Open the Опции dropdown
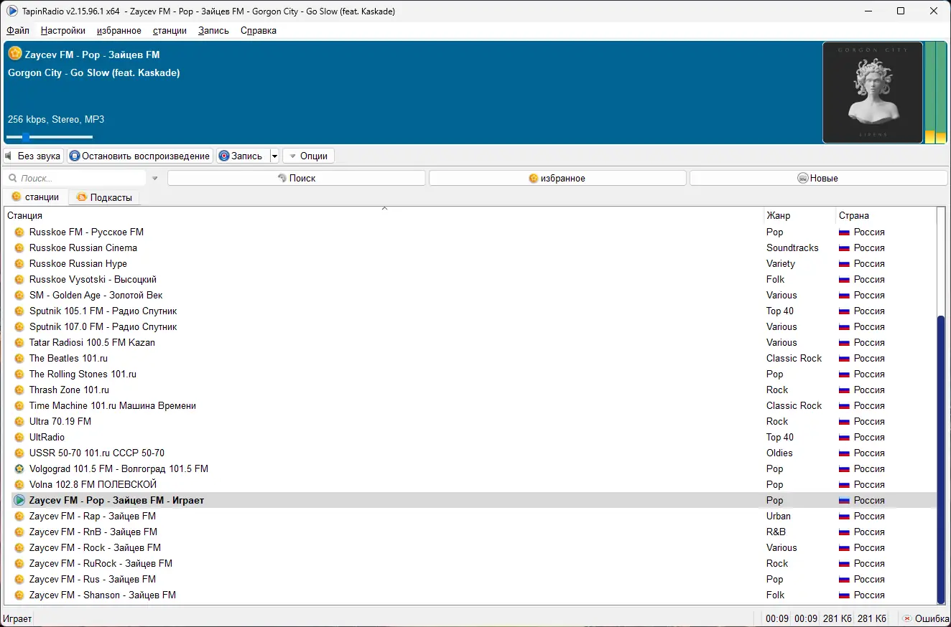This screenshot has height=627, width=951. pos(309,156)
